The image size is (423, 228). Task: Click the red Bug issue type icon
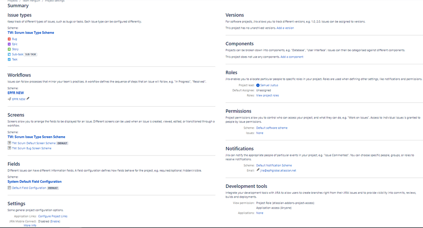point(9,39)
